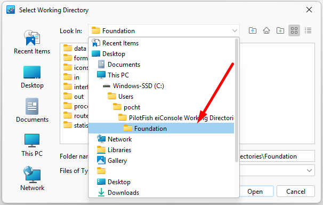Choose Windows-SSD (C:) drive in dropdown

tap(161, 86)
